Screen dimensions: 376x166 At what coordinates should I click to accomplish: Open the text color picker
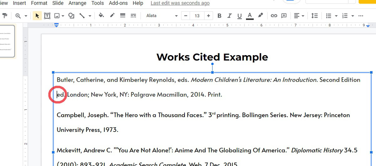[250, 16]
